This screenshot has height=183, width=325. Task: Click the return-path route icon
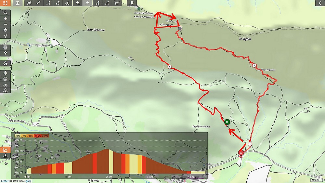point(107,3)
